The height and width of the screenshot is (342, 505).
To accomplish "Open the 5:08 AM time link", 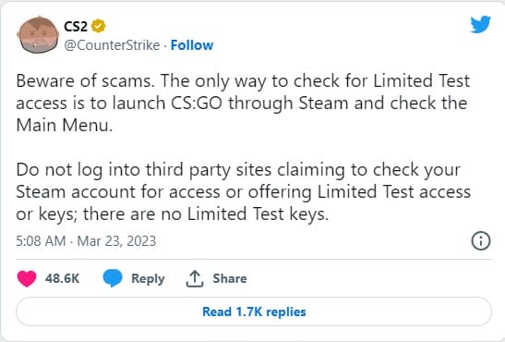I will (41, 241).
